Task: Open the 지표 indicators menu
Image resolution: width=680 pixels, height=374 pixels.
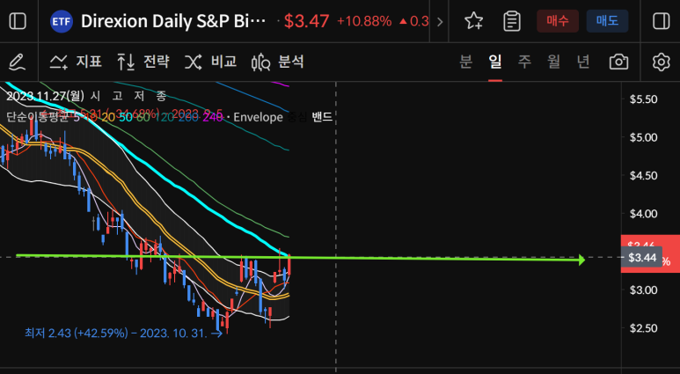Action: (x=76, y=62)
